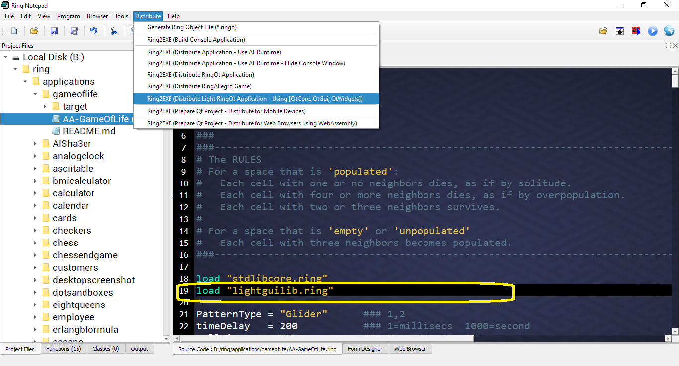
Task: Expand the target folder
Action: [x=45, y=107]
